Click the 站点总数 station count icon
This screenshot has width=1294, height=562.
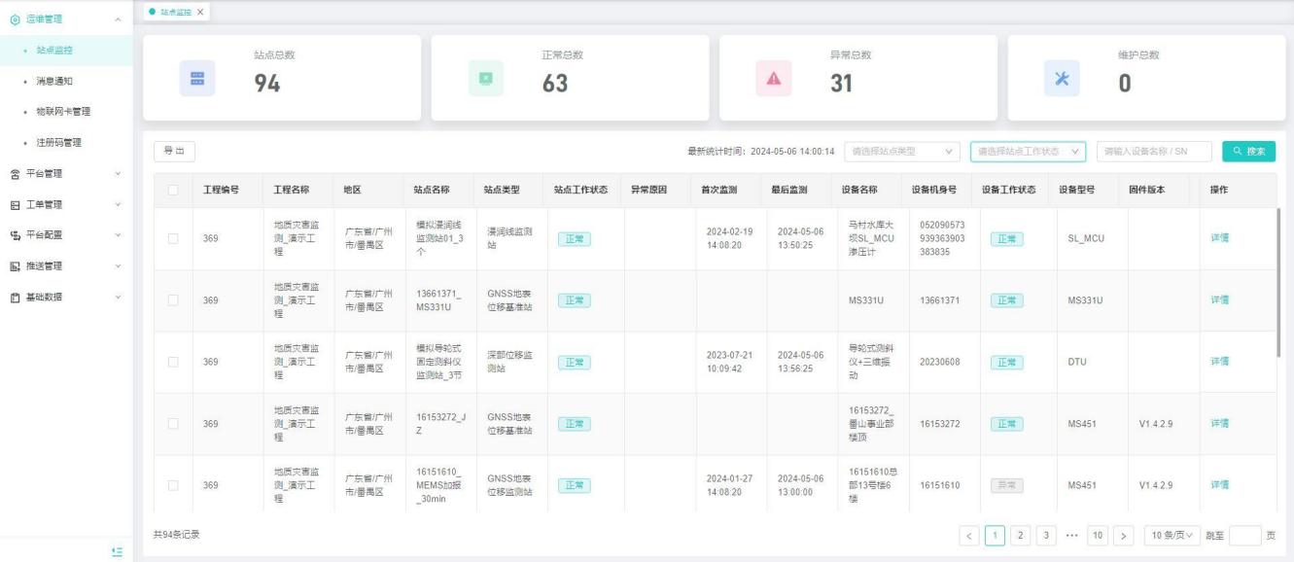[x=197, y=79]
